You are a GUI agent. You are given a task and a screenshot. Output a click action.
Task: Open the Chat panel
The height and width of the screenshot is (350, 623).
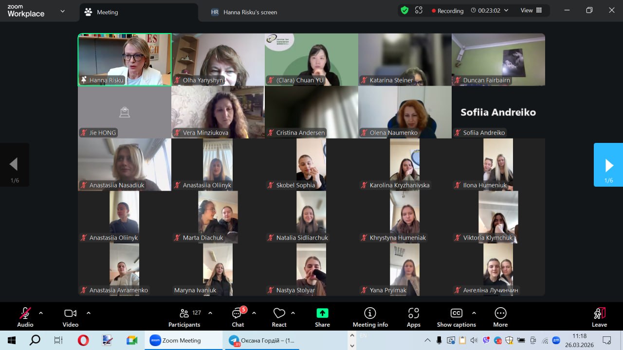click(238, 317)
